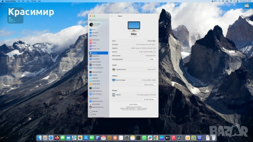Open the Window menu
253x142 pixels.
tap(34, 1)
